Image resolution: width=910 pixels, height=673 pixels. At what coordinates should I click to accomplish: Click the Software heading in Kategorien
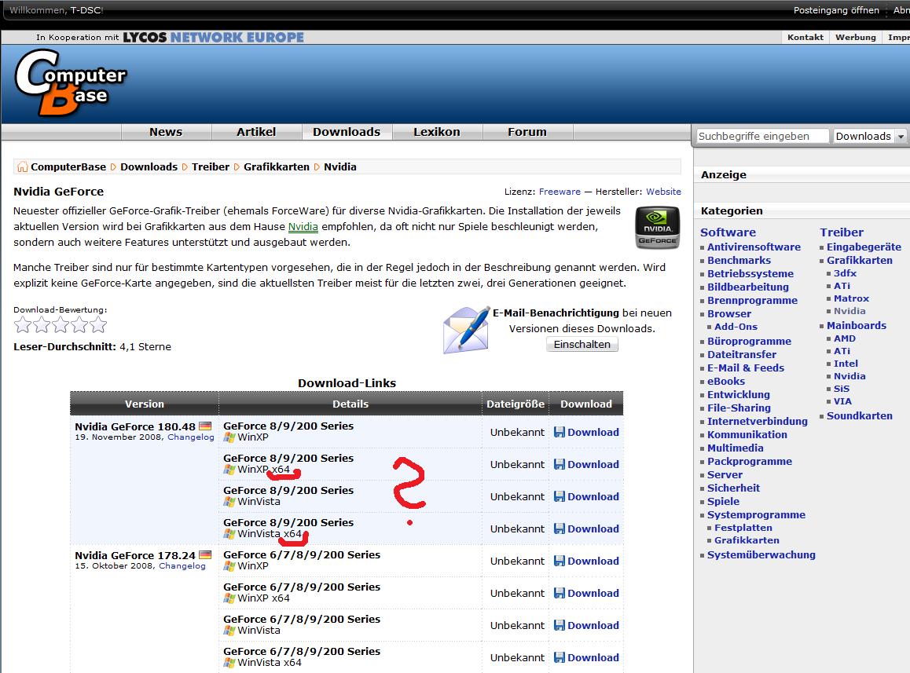pyautogui.click(x=728, y=232)
